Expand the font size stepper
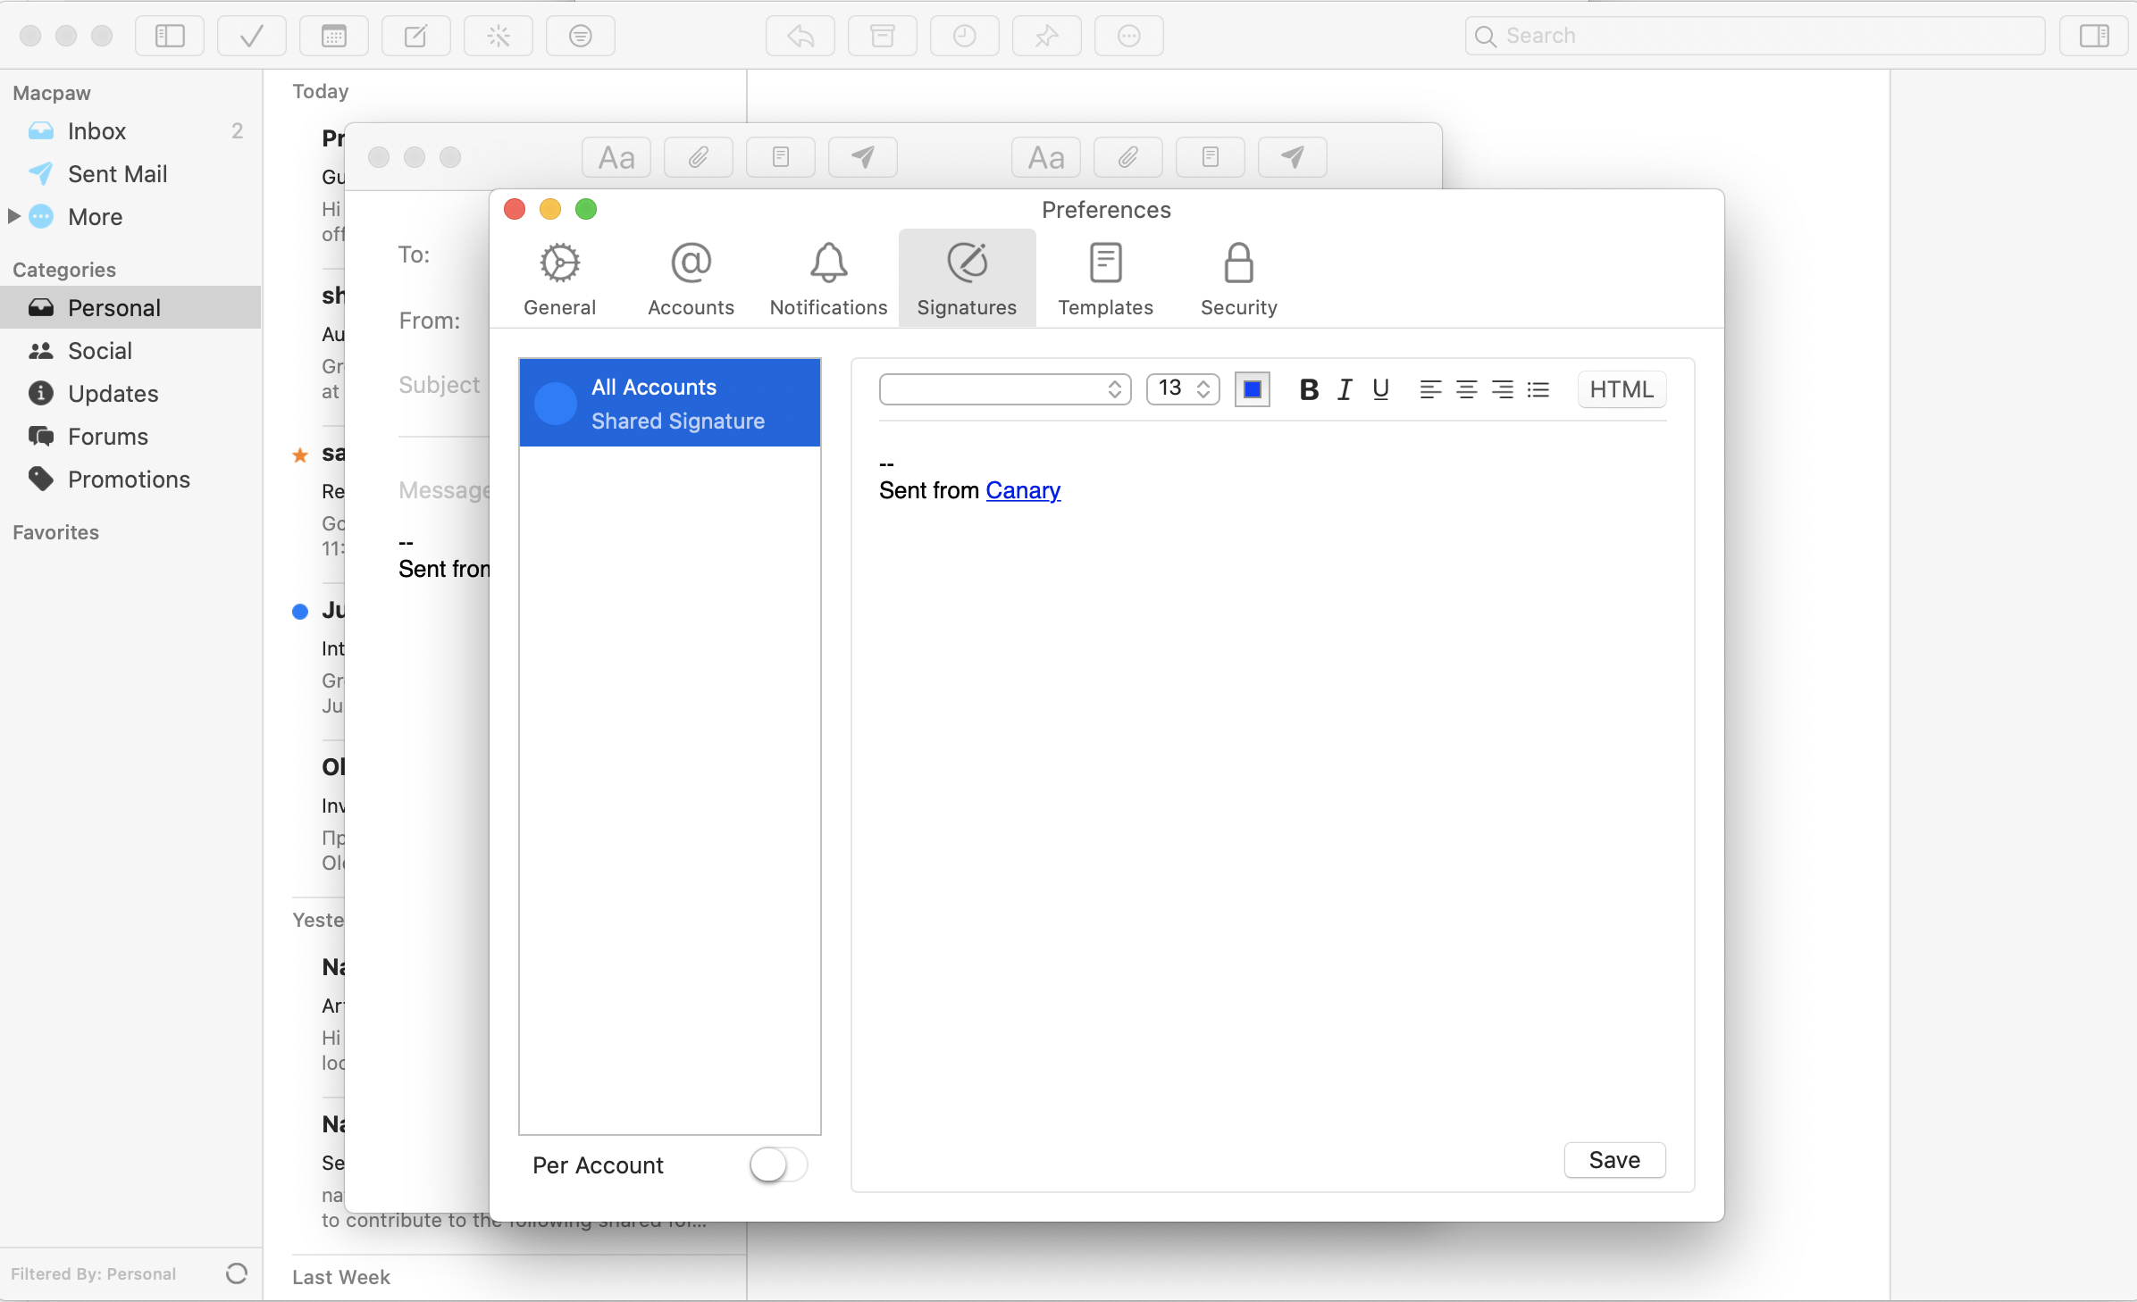The width and height of the screenshot is (2137, 1302). (x=1203, y=388)
